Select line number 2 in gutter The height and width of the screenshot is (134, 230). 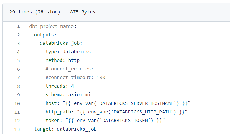(18, 35)
